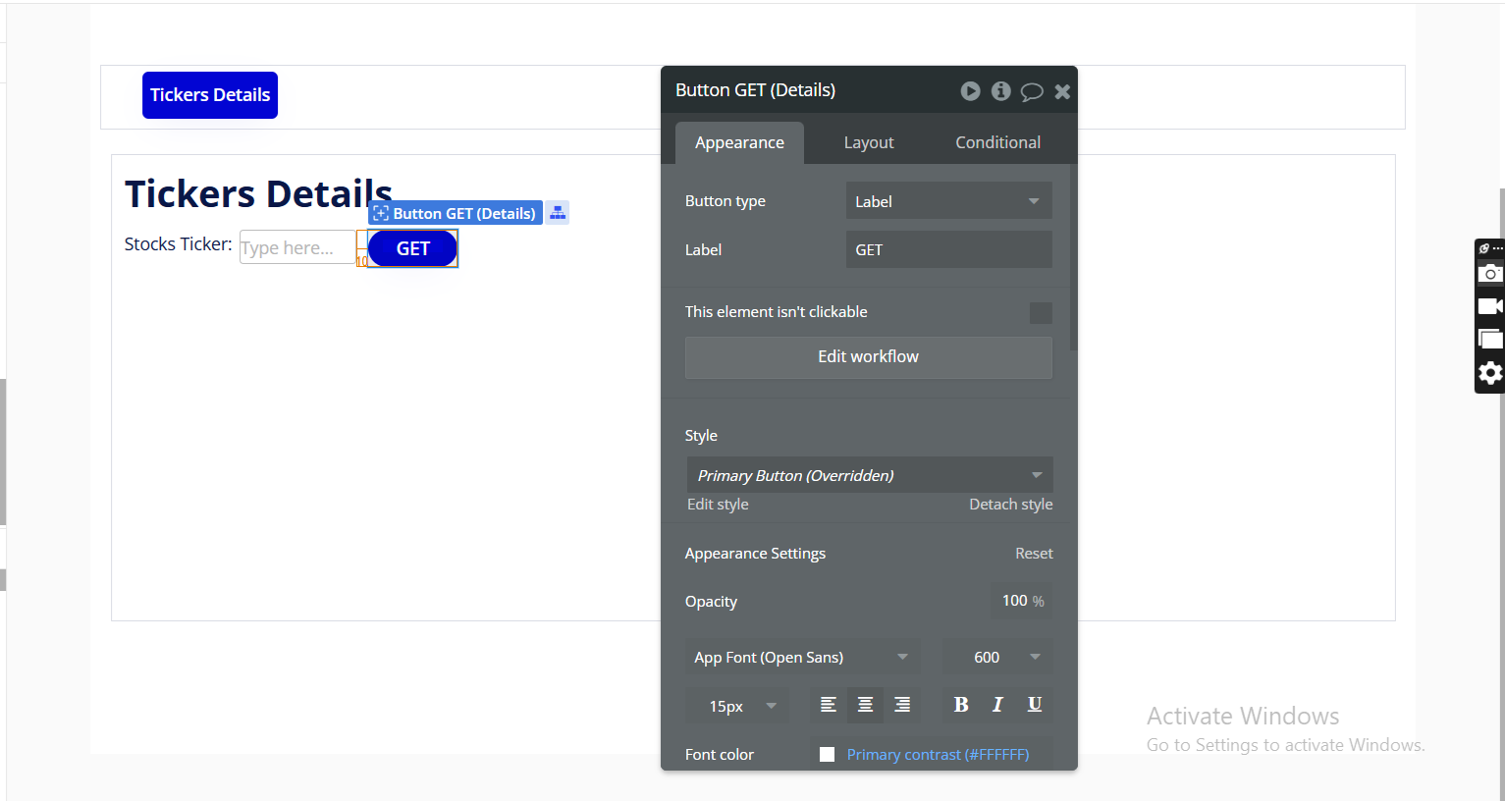Open the App Font (Open Sans) dropdown
The width and height of the screenshot is (1505, 801).
803,658
